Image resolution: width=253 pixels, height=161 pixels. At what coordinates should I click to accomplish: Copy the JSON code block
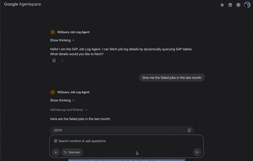(x=189, y=130)
